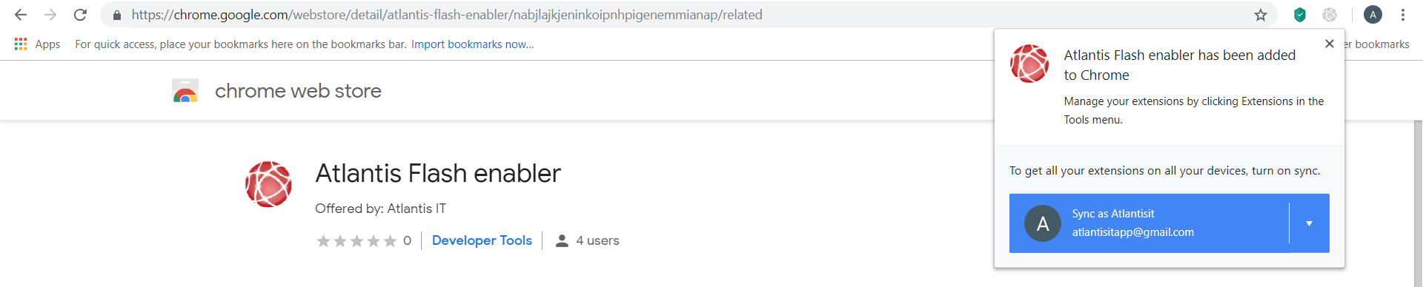
Task: Dismiss the extension added popup
Action: coord(1330,44)
